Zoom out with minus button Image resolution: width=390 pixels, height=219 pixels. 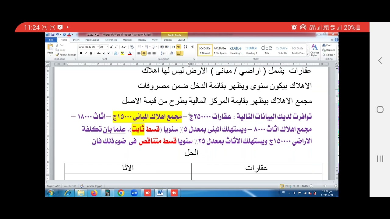coord(311,186)
